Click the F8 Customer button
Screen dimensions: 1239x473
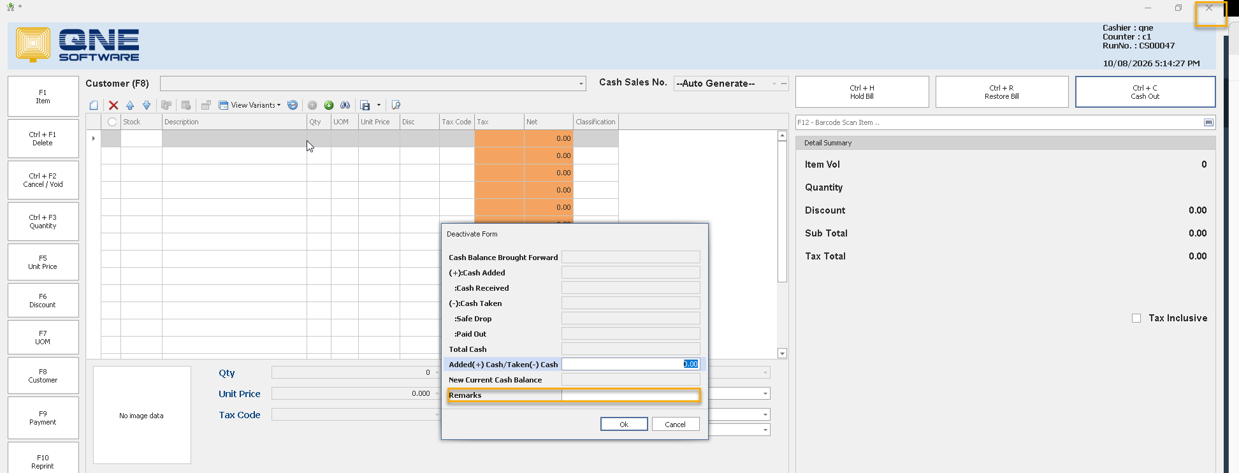point(43,375)
